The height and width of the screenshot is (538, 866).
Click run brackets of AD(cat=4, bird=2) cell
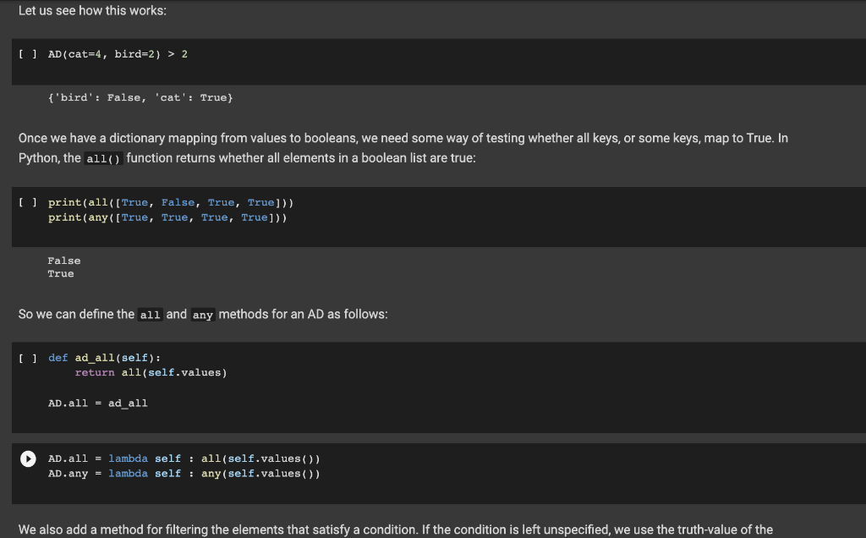tap(28, 54)
